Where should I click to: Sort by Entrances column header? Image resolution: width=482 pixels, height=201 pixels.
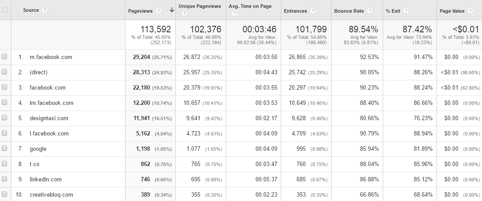point(295,11)
